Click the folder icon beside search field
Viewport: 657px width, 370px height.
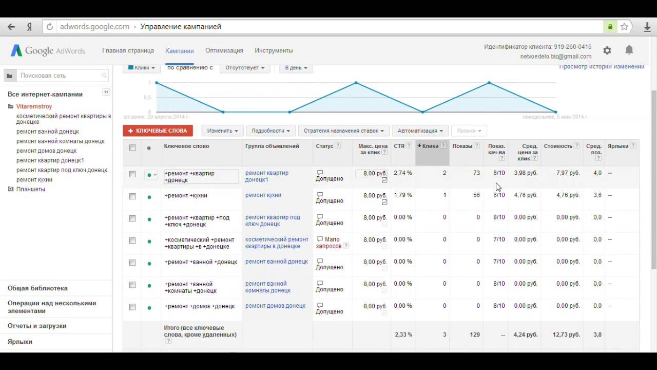tap(9, 76)
